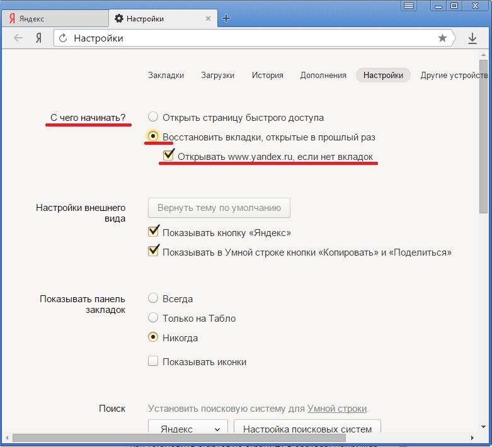Select 'Открыть страницу быстрого доступа' radio
The width and height of the screenshot is (492, 447).
tap(153, 116)
